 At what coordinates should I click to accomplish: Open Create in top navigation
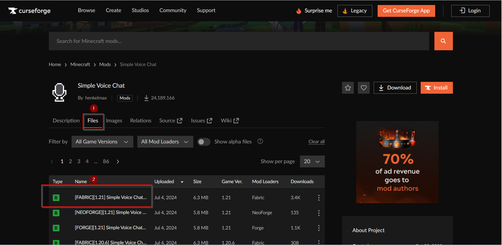pyautogui.click(x=114, y=10)
